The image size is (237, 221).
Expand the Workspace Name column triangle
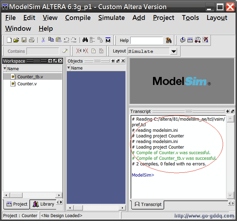pyautogui.click(x=5, y=69)
